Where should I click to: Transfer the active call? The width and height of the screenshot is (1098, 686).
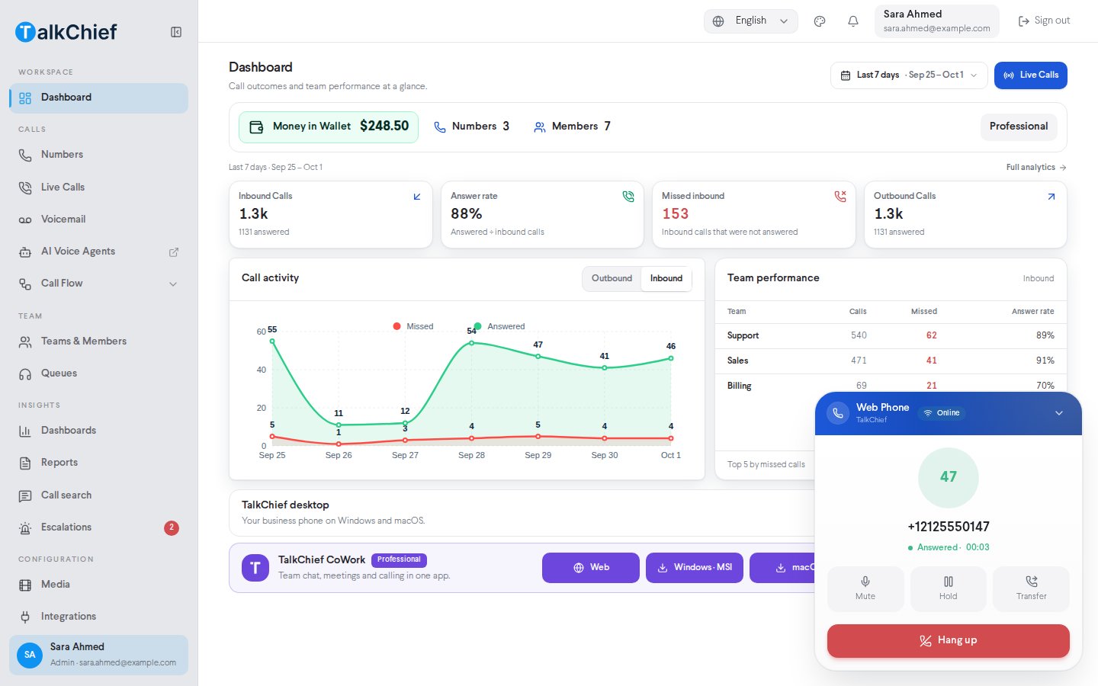click(1031, 588)
